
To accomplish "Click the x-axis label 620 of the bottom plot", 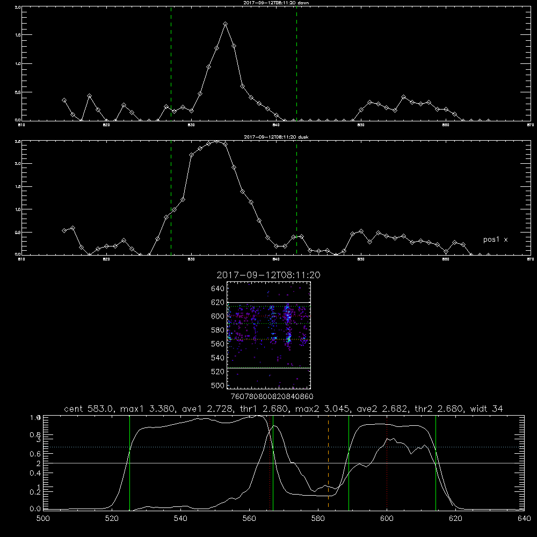I will pos(455,519).
